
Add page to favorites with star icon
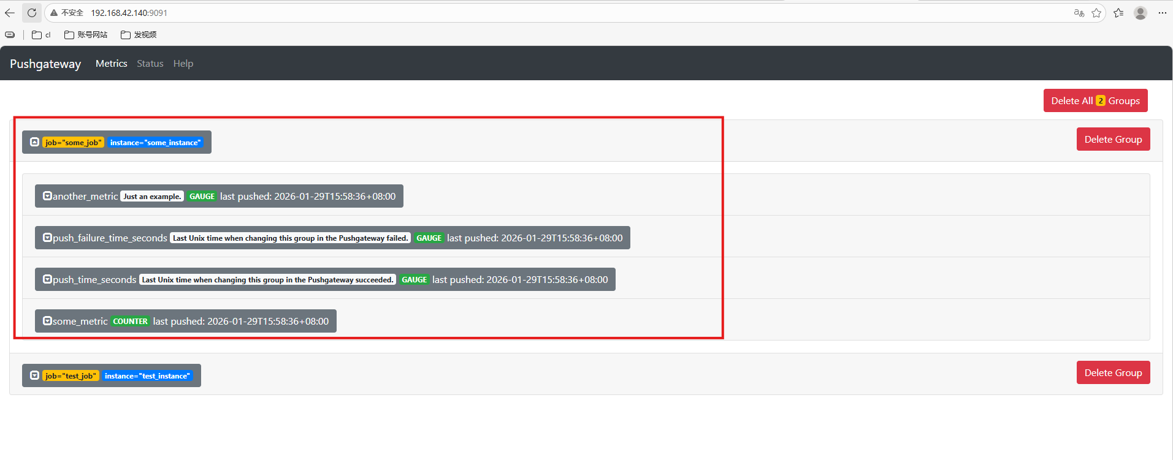tap(1096, 13)
